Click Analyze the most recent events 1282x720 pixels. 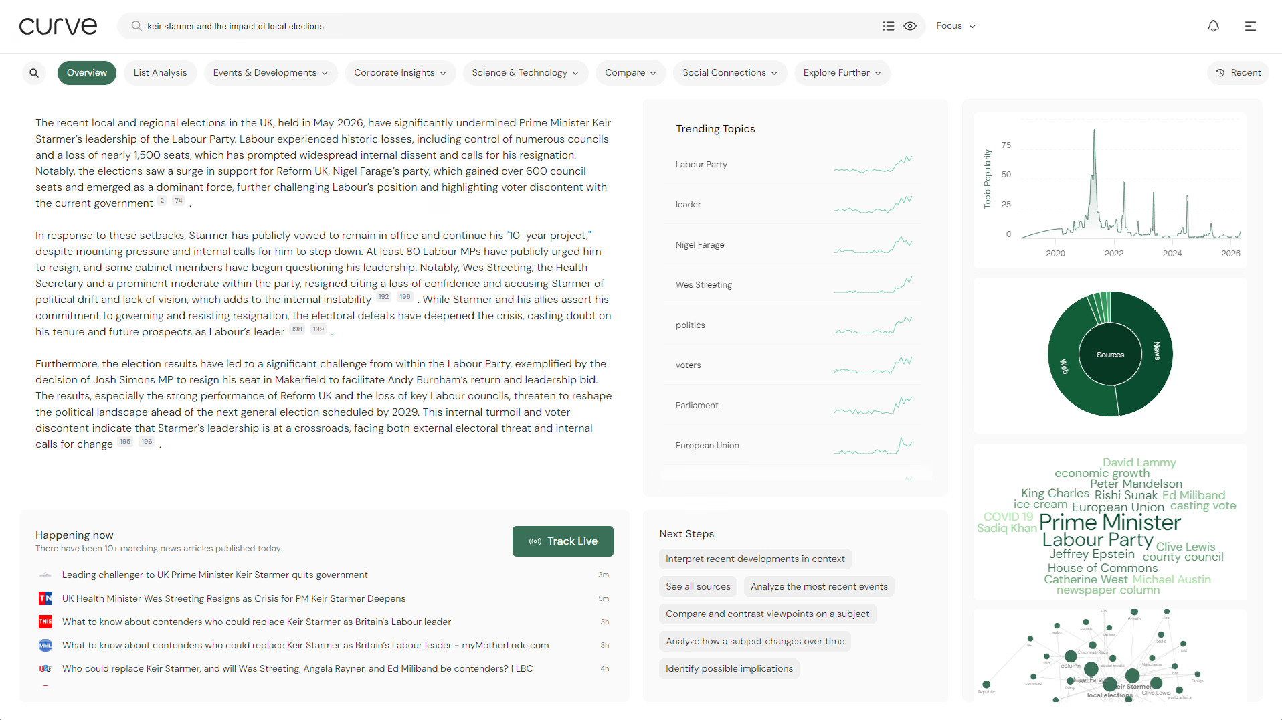click(x=819, y=587)
